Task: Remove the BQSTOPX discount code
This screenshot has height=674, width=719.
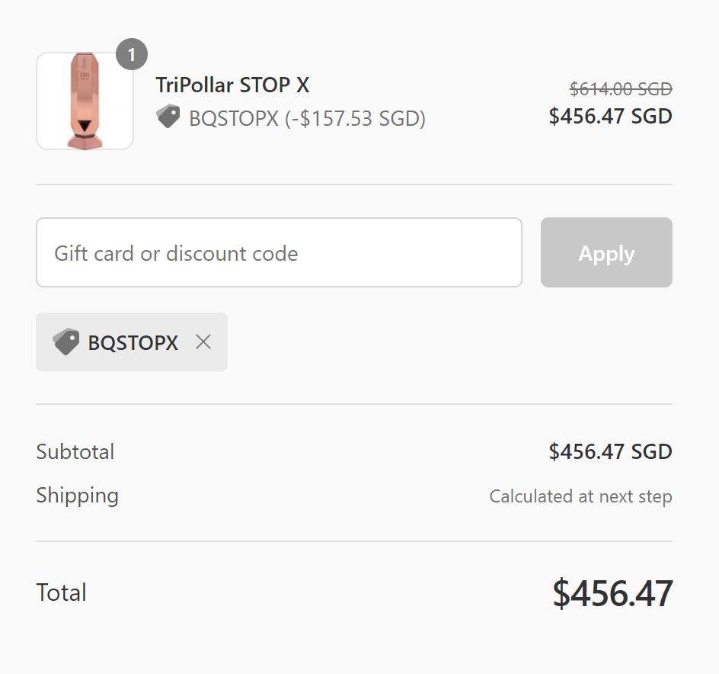Action: 203,342
